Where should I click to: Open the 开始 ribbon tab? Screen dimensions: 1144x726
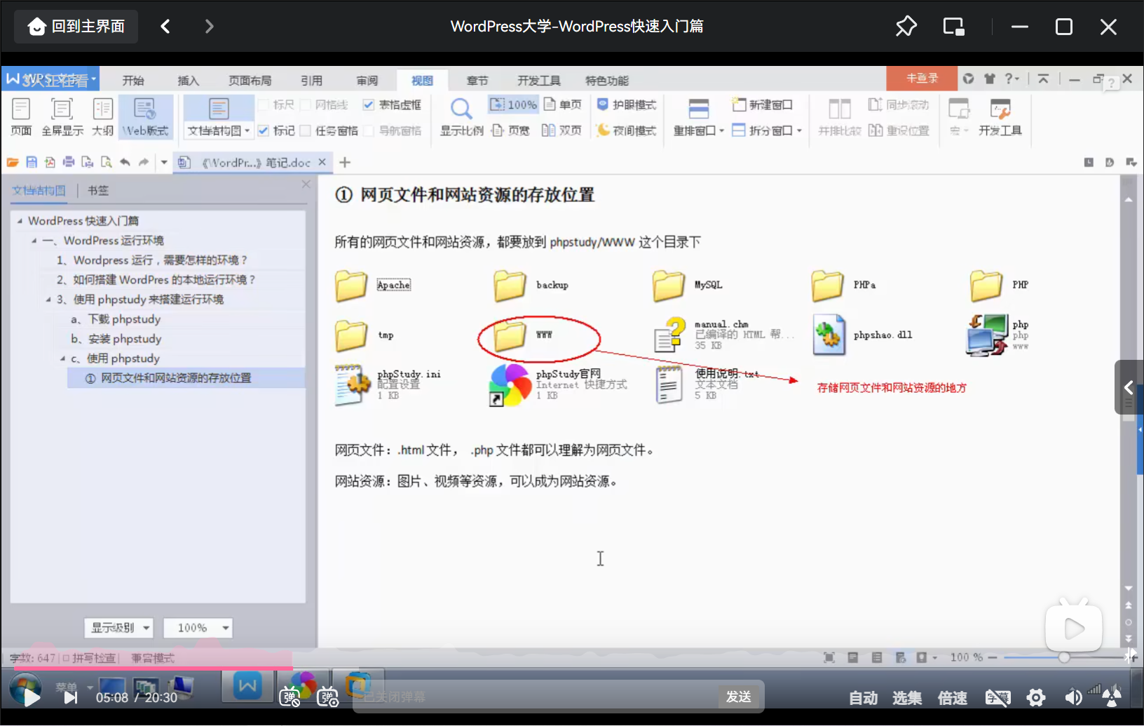click(x=133, y=81)
